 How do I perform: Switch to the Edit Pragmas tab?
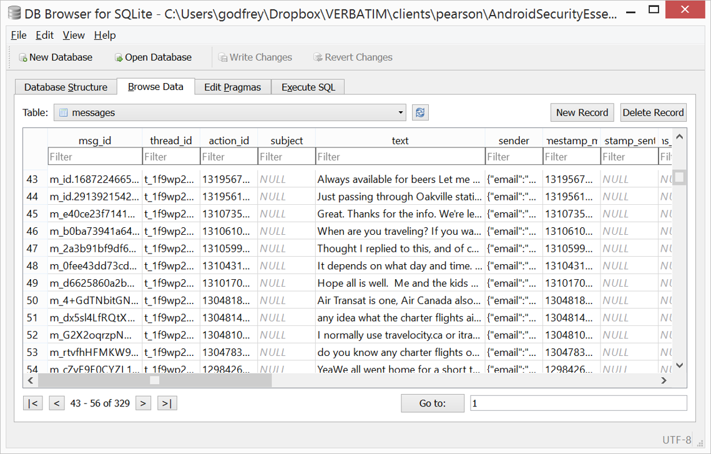(x=233, y=87)
